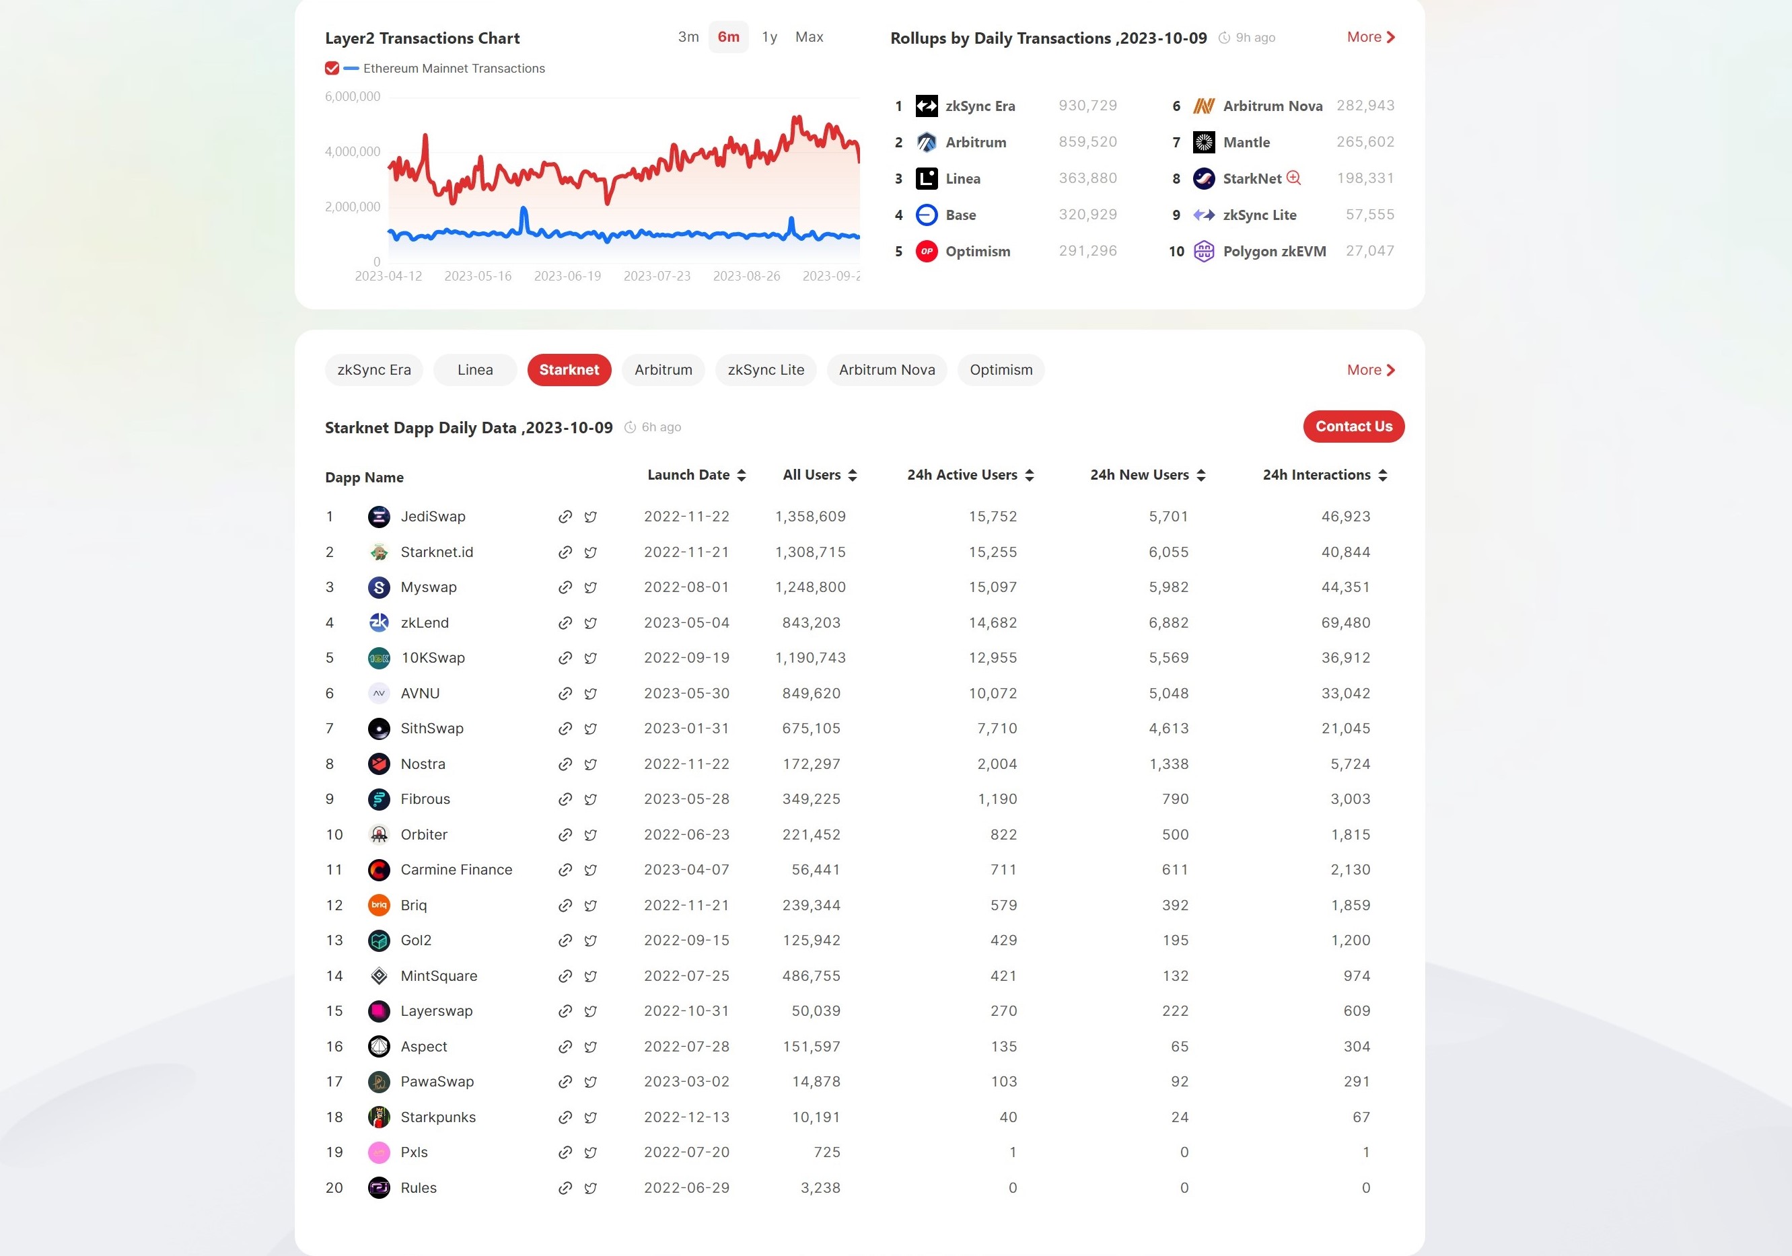1792x1256 pixels.
Task: Sort by 24h Active Users arrows
Action: coord(1029,475)
